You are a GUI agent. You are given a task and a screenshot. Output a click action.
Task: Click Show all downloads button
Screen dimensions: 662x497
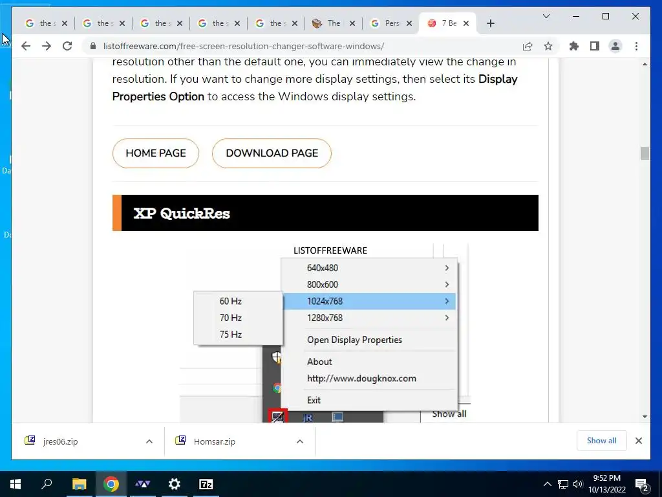[x=602, y=441]
